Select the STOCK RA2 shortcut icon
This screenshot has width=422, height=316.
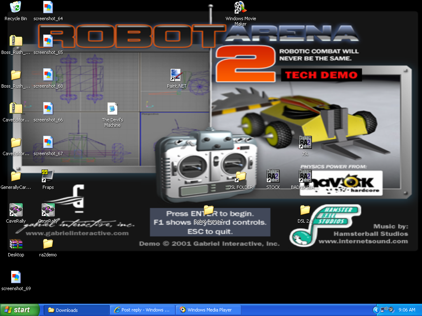(273, 176)
